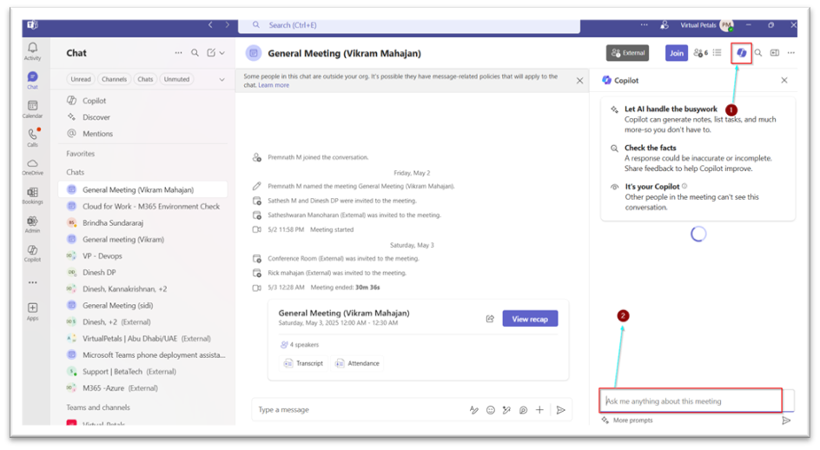Open the Admin app in the sidebar
This screenshot has width=820, height=450.
32,224
